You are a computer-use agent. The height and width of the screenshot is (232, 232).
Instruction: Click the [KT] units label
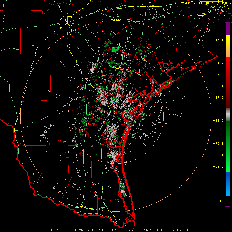pyautogui.click(x=220, y=18)
